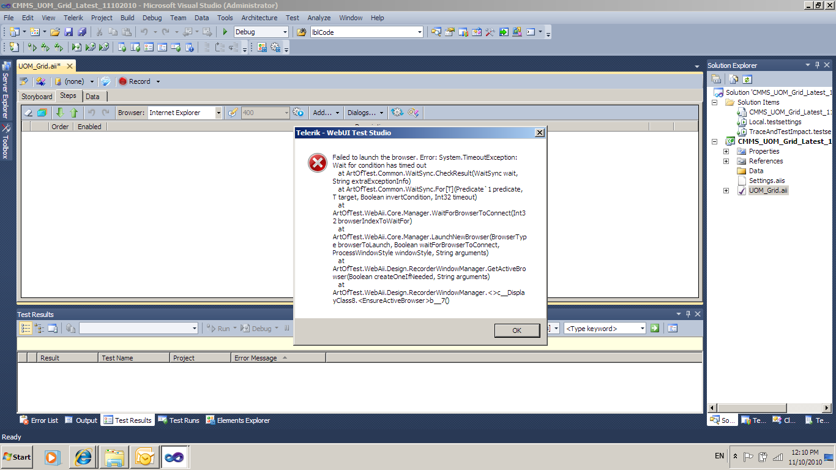The width and height of the screenshot is (836, 470).
Task: Click the Command Window toolbar icon
Action: [x=531, y=32]
